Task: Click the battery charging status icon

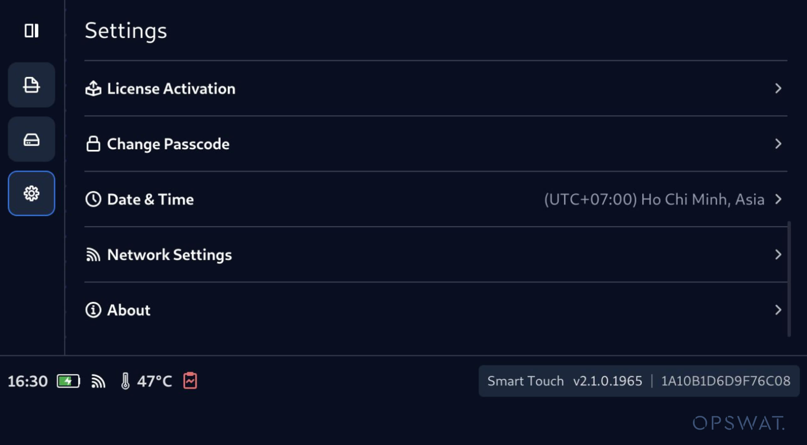Action: pyautogui.click(x=68, y=381)
